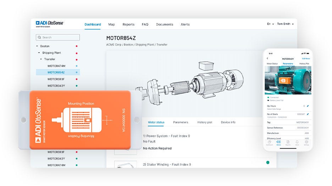Click the ADI OtoSense logo in dashboard header
The width and height of the screenshot is (332, 186).
[x=50, y=24]
